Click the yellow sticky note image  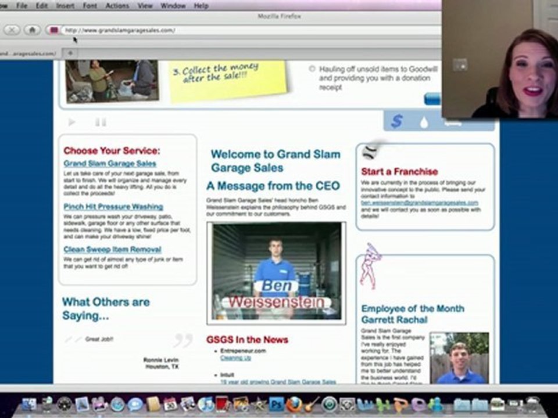(228, 81)
